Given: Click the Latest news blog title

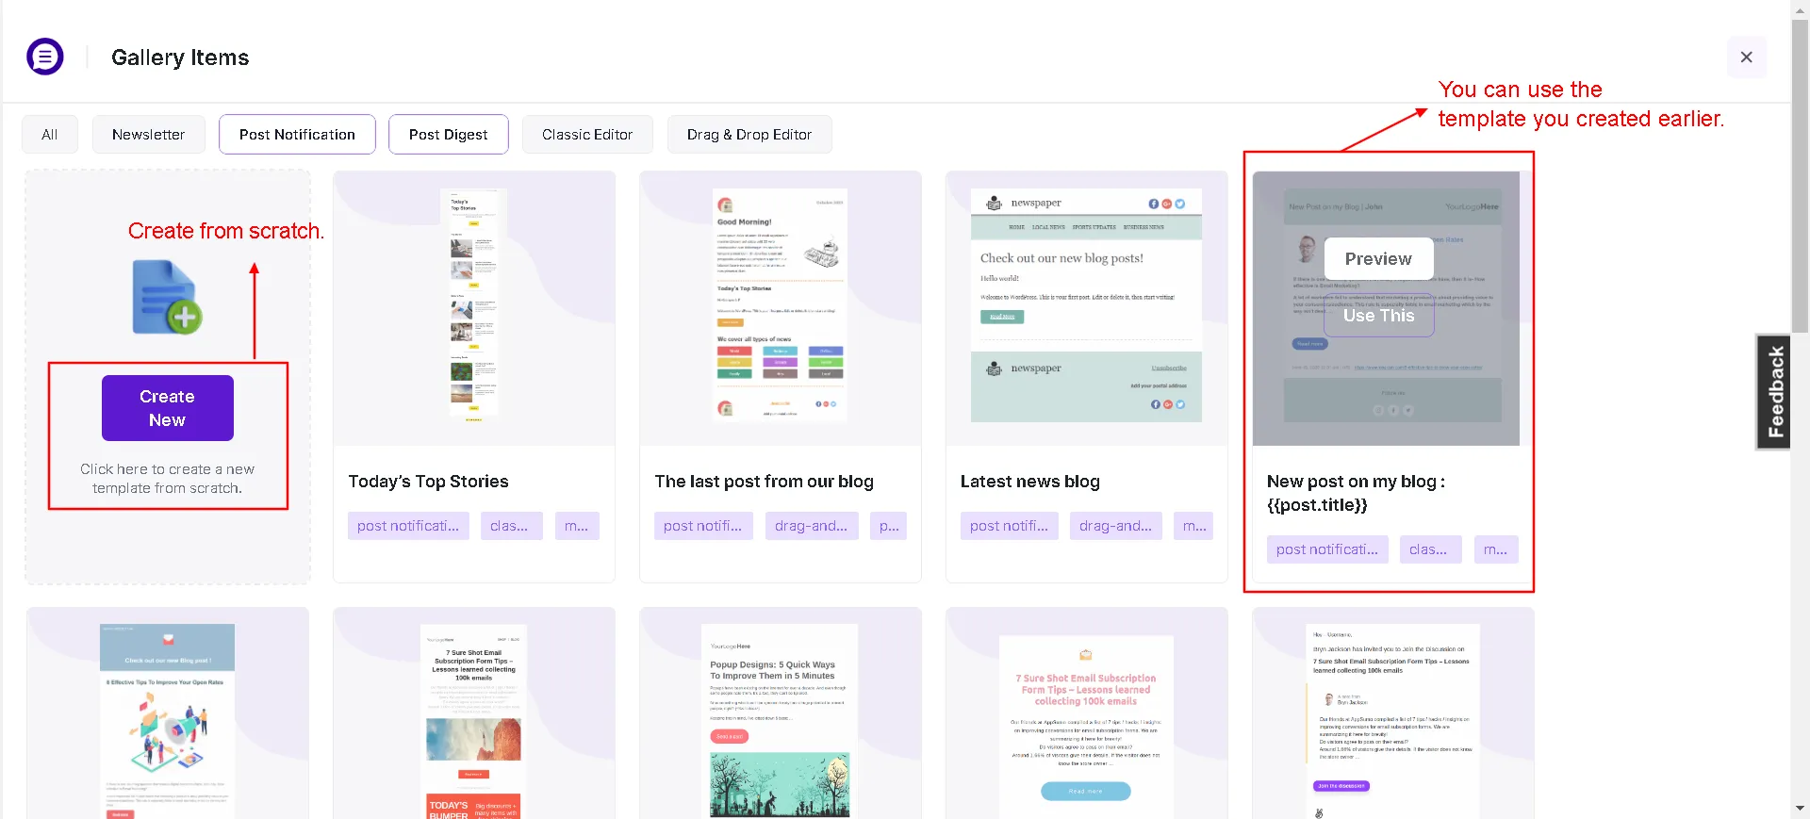Looking at the screenshot, I should [x=1029, y=482].
